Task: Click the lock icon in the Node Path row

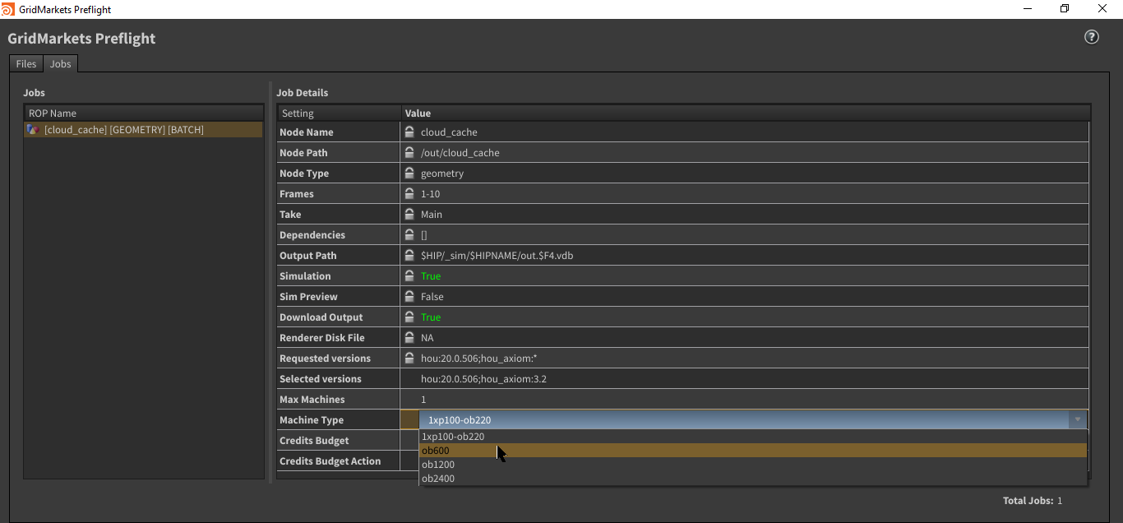Action: (409, 152)
